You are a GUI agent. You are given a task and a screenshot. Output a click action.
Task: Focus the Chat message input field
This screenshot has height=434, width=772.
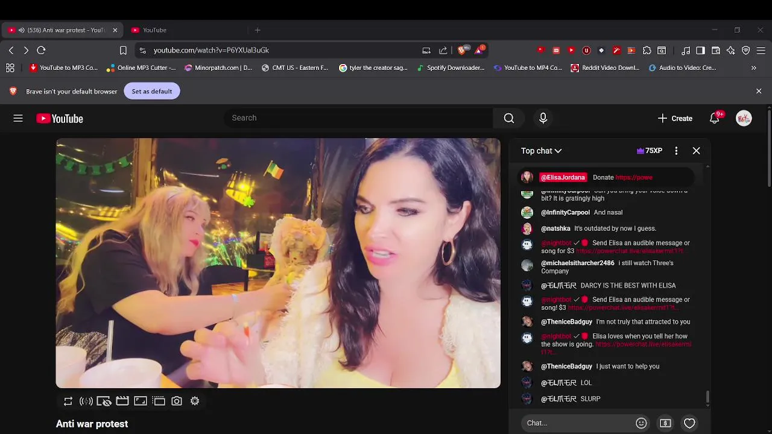coord(578,423)
